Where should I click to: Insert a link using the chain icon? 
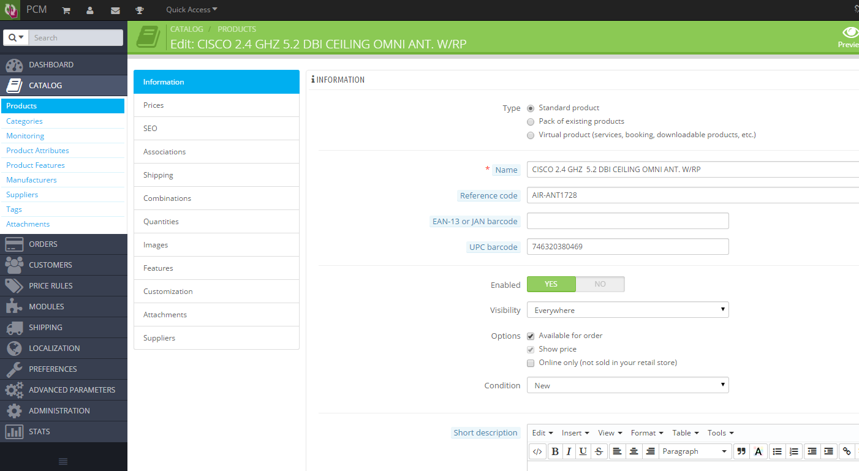(x=847, y=451)
